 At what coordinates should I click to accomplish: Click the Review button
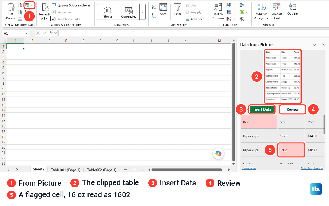[x=293, y=109]
